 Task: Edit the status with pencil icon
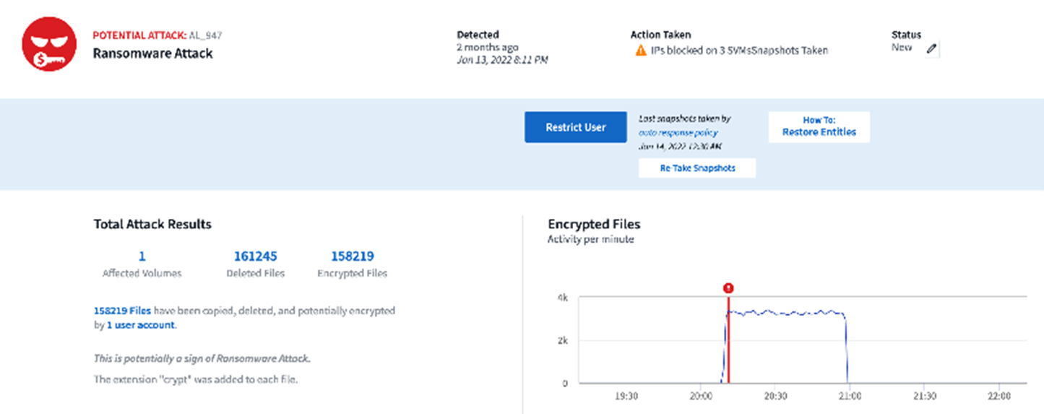tap(932, 48)
